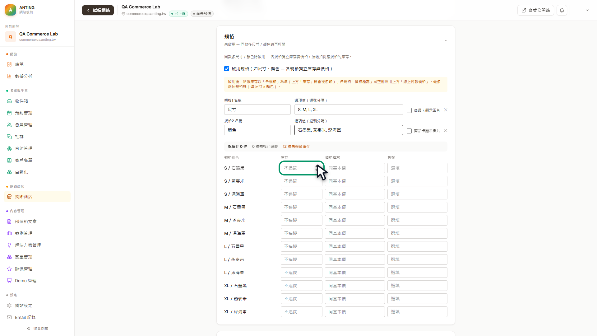Screen dimensions: 597x336
Task: Click the Email 紀錄 envelope icon
Action: coord(9,317)
